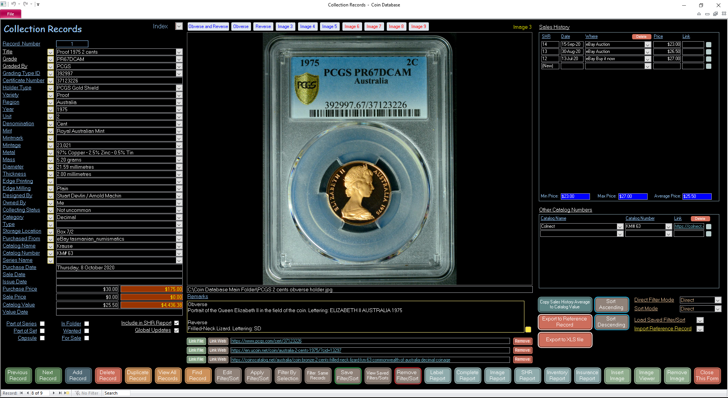This screenshot has height=398, width=728.
Task: Click Sort Ascending button
Action: 611,305
